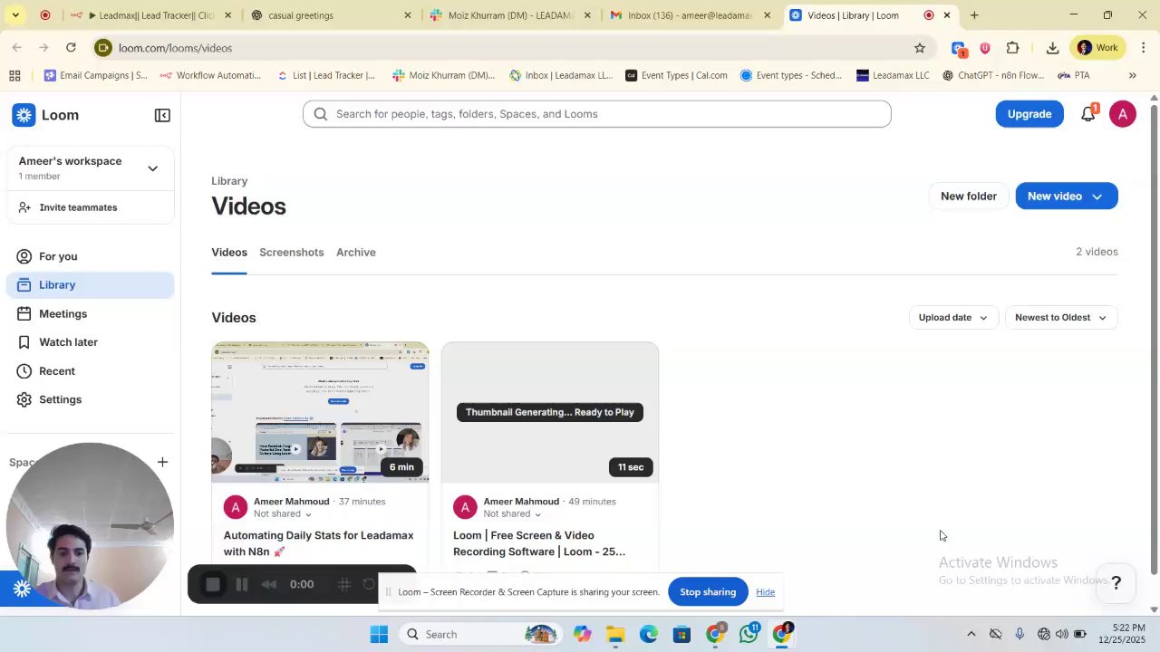Open the Work profile button in Chrome
1160x652 pixels.
coord(1097,48)
